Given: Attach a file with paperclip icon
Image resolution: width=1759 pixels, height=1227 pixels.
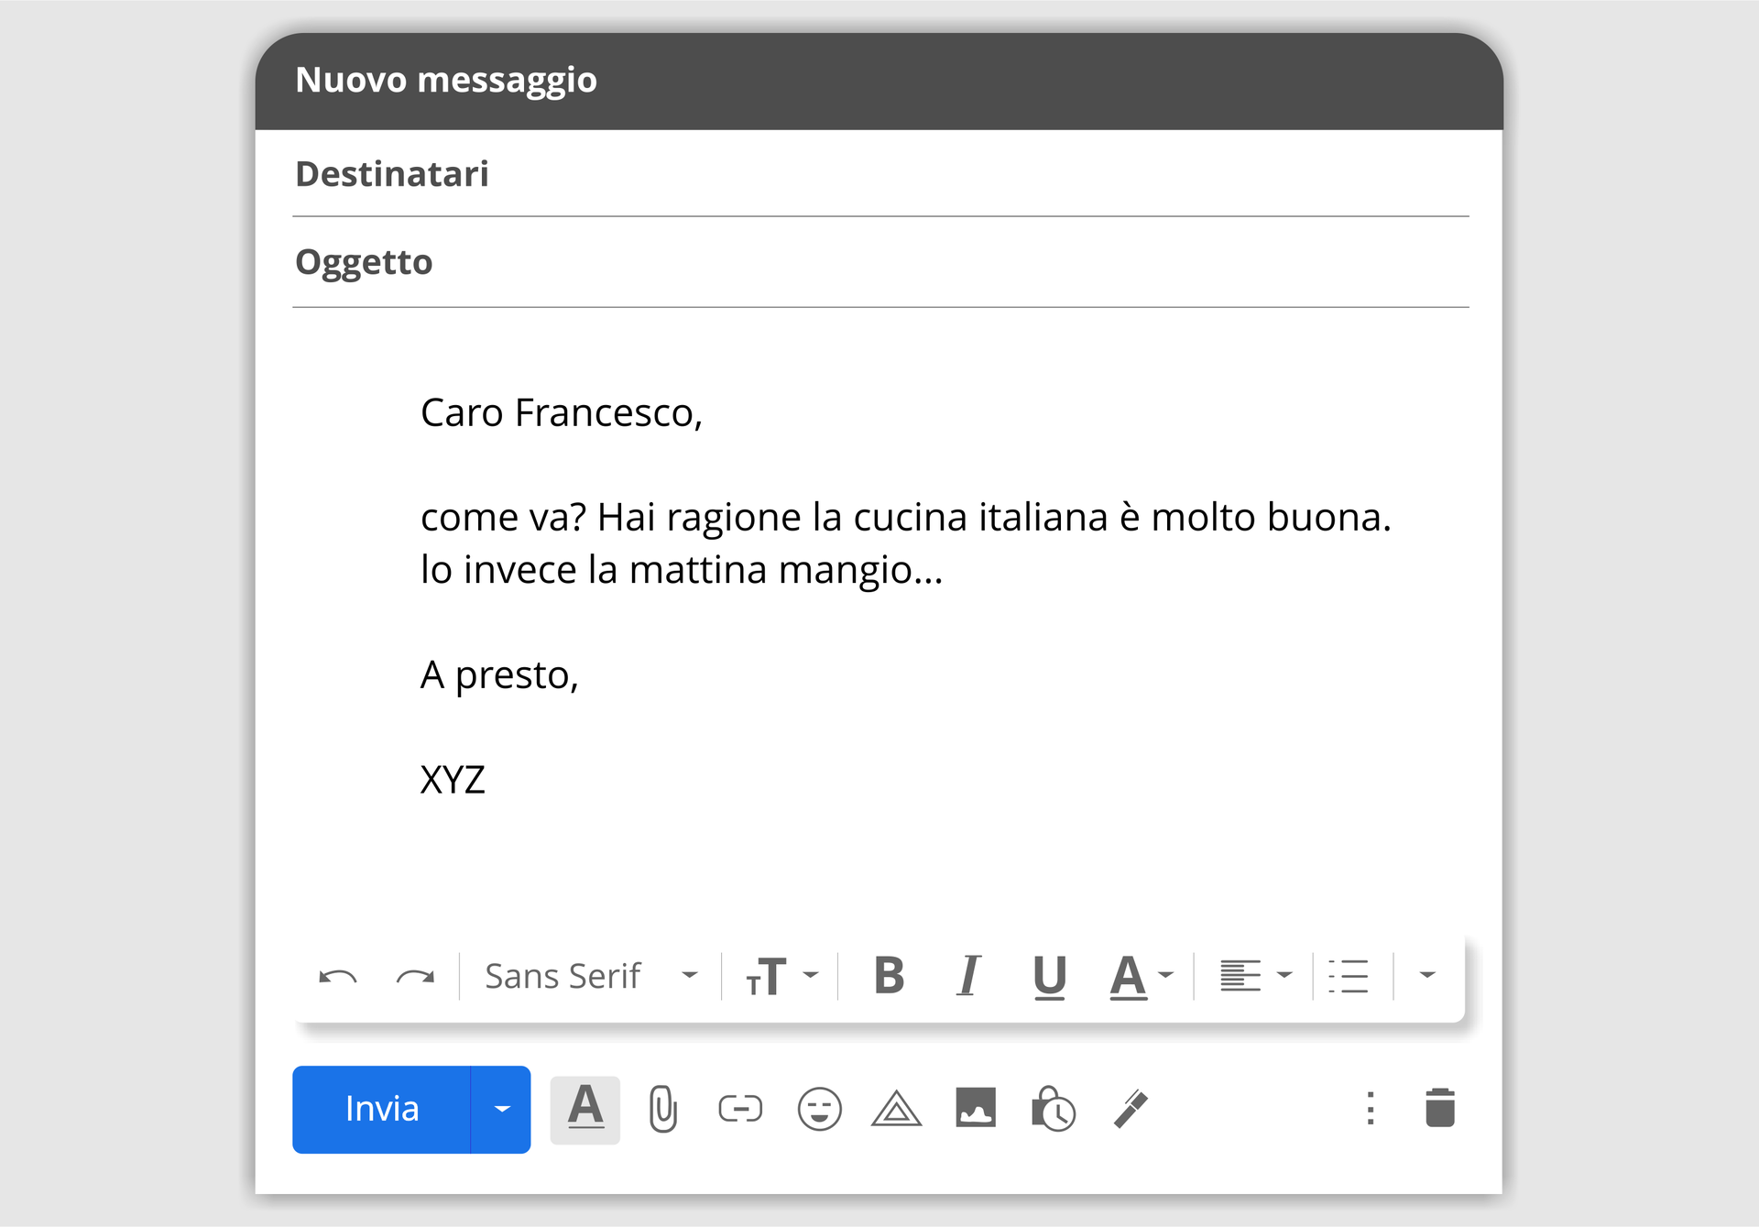Looking at the screenshot, I should [662, 1110].
